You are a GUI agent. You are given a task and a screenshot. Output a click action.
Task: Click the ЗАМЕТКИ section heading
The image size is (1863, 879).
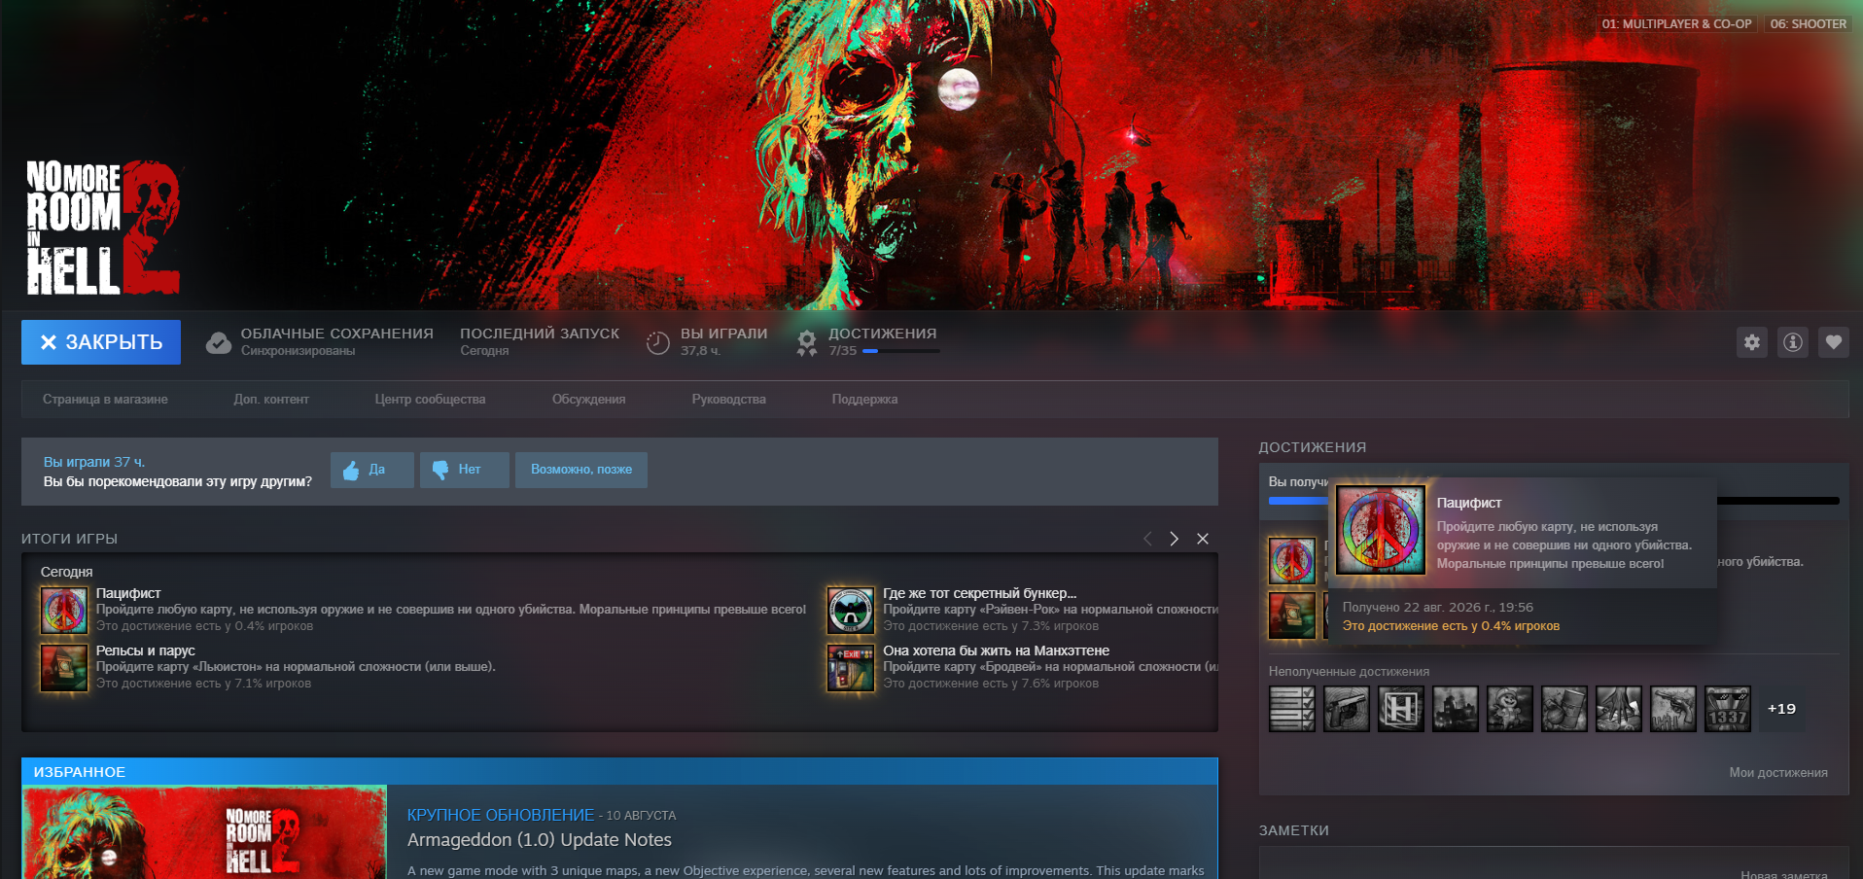click(x=1294, y=830)
